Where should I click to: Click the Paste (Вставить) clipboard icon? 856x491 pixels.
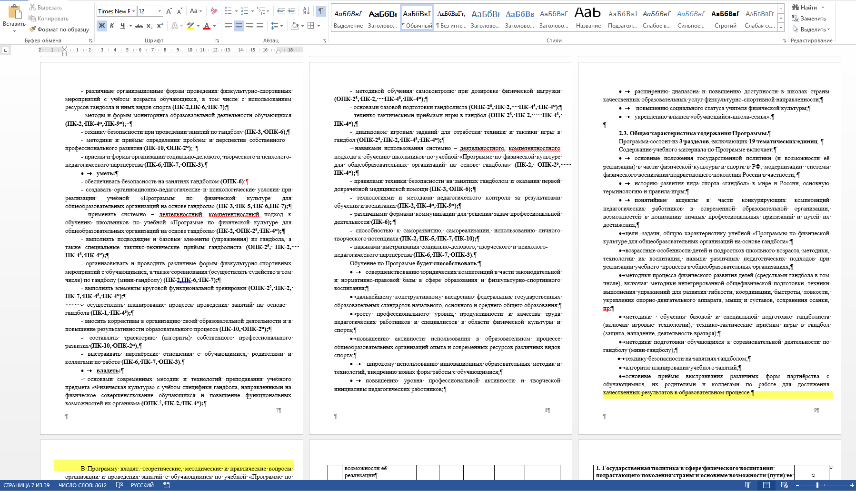coord(14,11)
